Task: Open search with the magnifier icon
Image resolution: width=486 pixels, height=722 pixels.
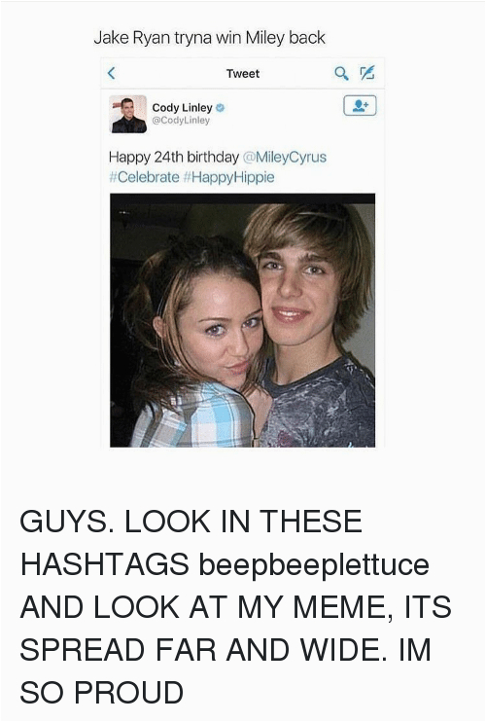Action: [341, 73]
